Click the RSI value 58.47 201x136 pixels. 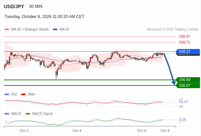coord(184,102)
